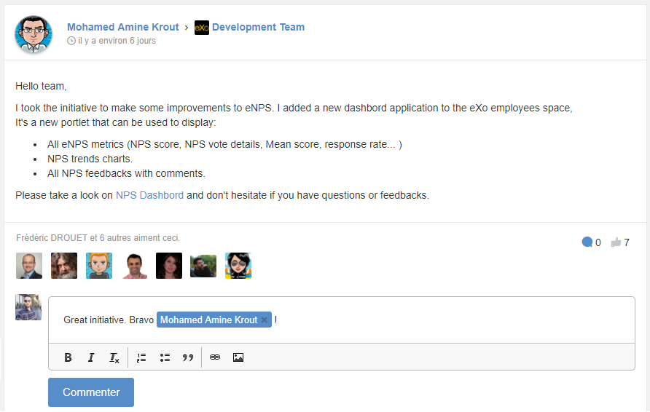The width and height of the screenshot is (650, 412).
Task: Click the 'Hello team,' greeting text
Action: click(41, 86)
